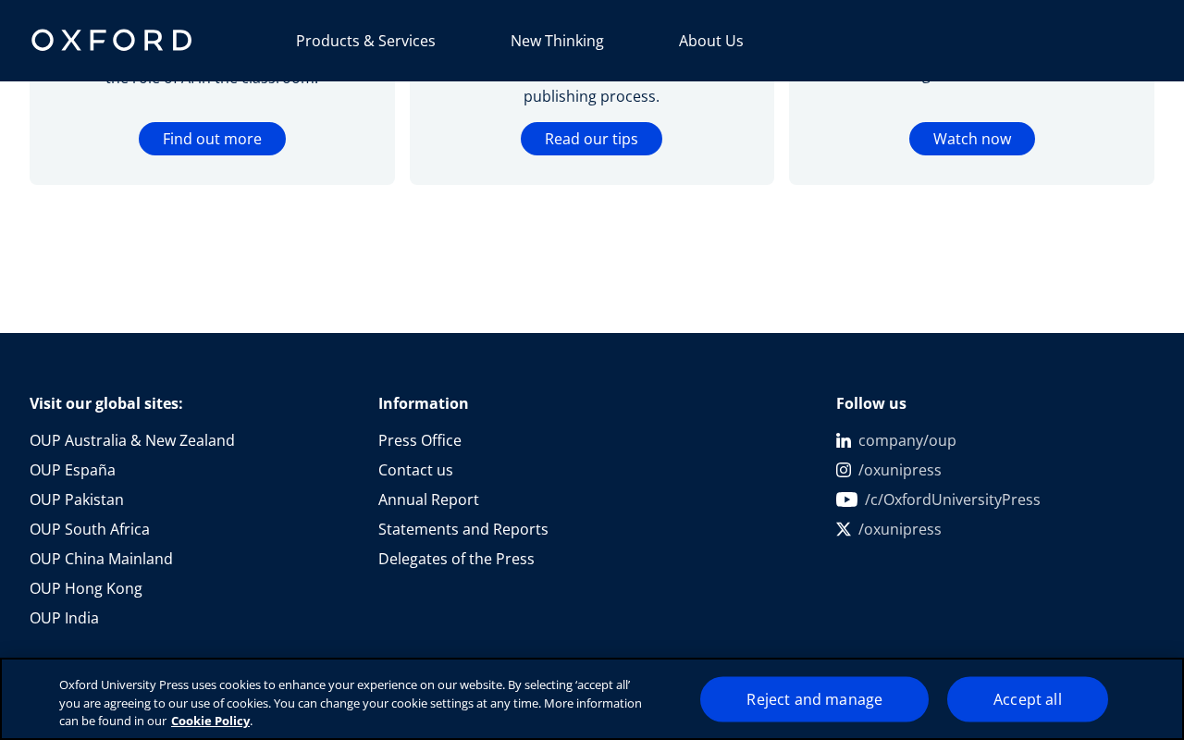Open the Cookie Policy link

pyautogui.click(x=211, y=721)
